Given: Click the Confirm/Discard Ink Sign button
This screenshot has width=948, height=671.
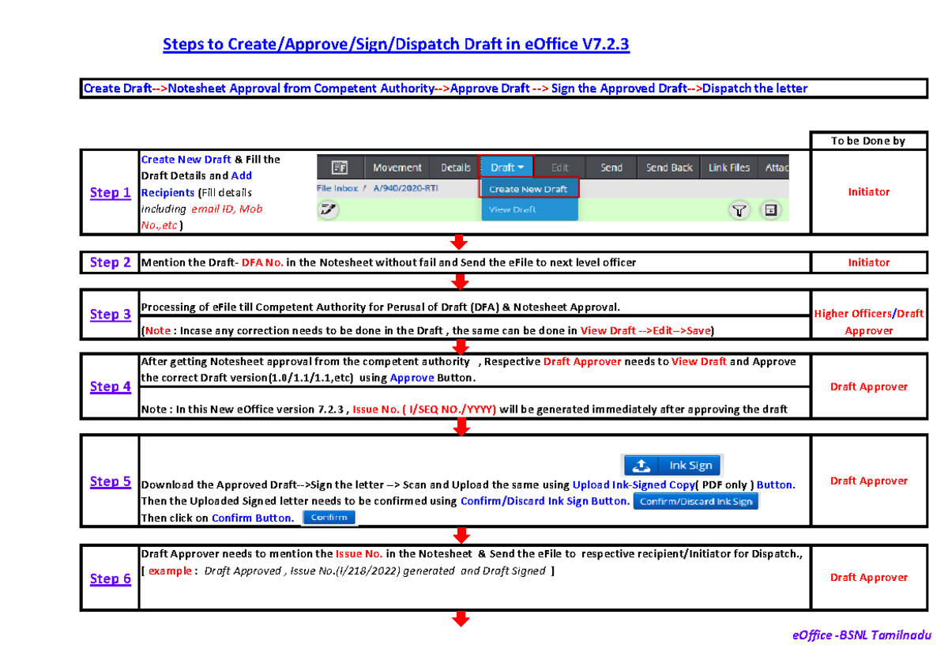Looking at the screenshot, I should 696,500.
